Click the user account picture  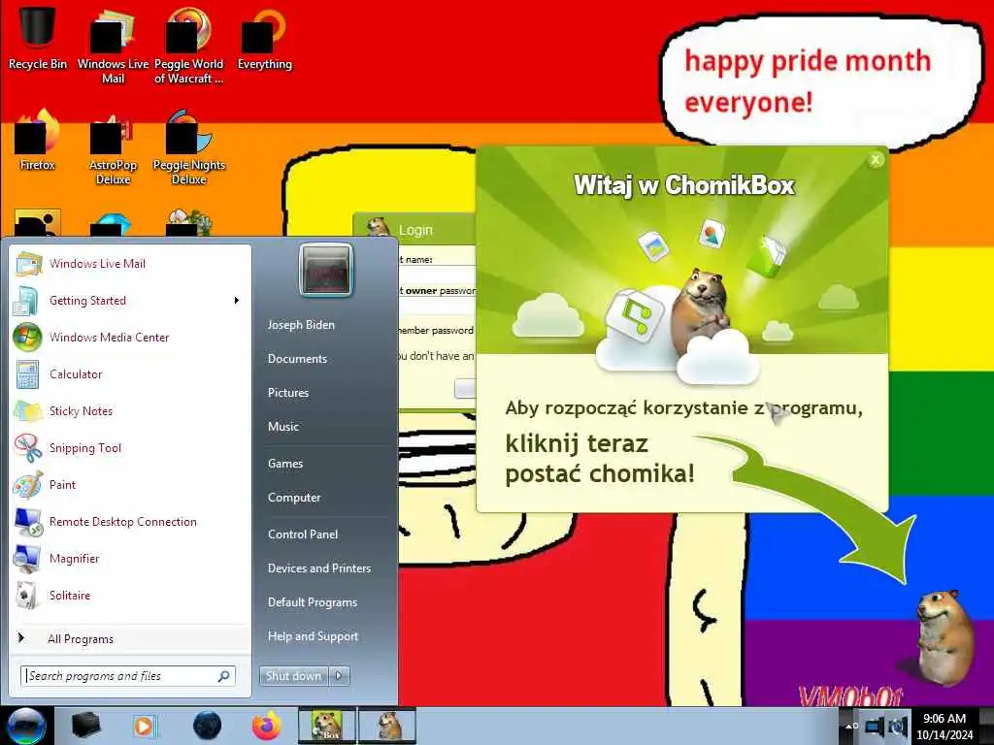coord(326,272)
